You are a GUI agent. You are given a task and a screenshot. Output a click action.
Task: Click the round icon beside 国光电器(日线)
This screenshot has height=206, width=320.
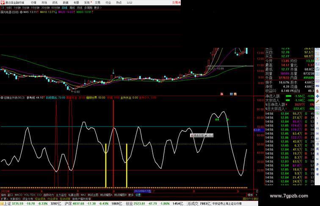(21, 12)
